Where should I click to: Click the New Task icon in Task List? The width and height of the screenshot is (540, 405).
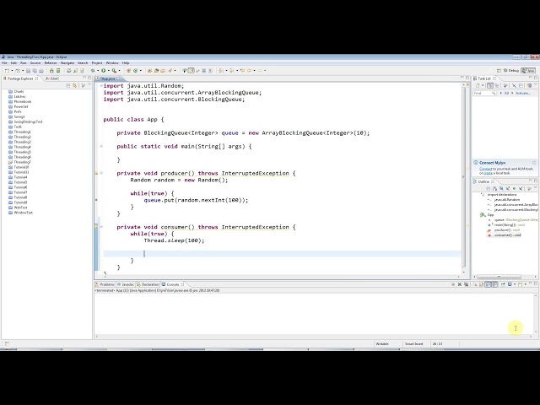pyautogui.click(x=478, y=85)
